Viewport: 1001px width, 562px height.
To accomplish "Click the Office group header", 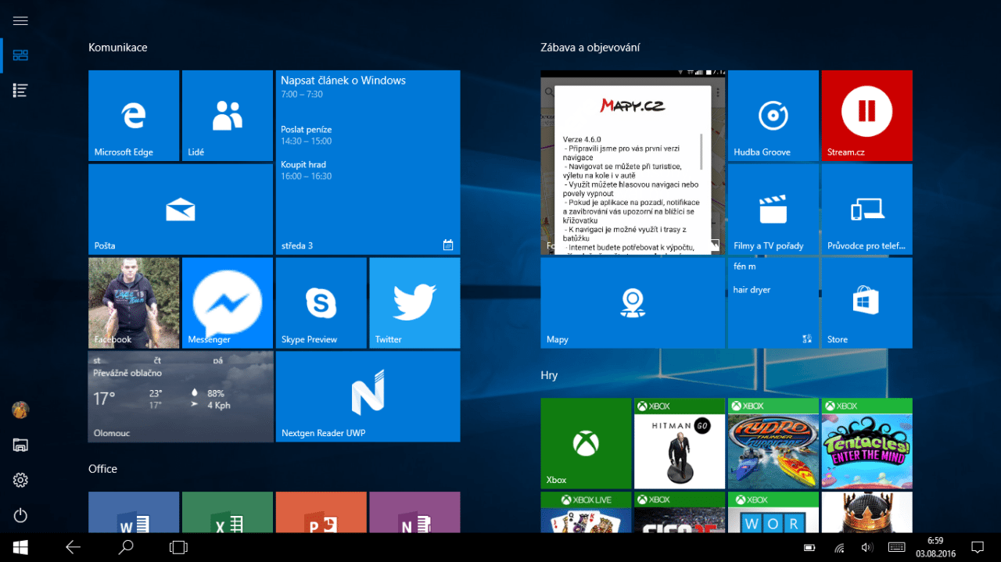I will click(x=102, y=469).
